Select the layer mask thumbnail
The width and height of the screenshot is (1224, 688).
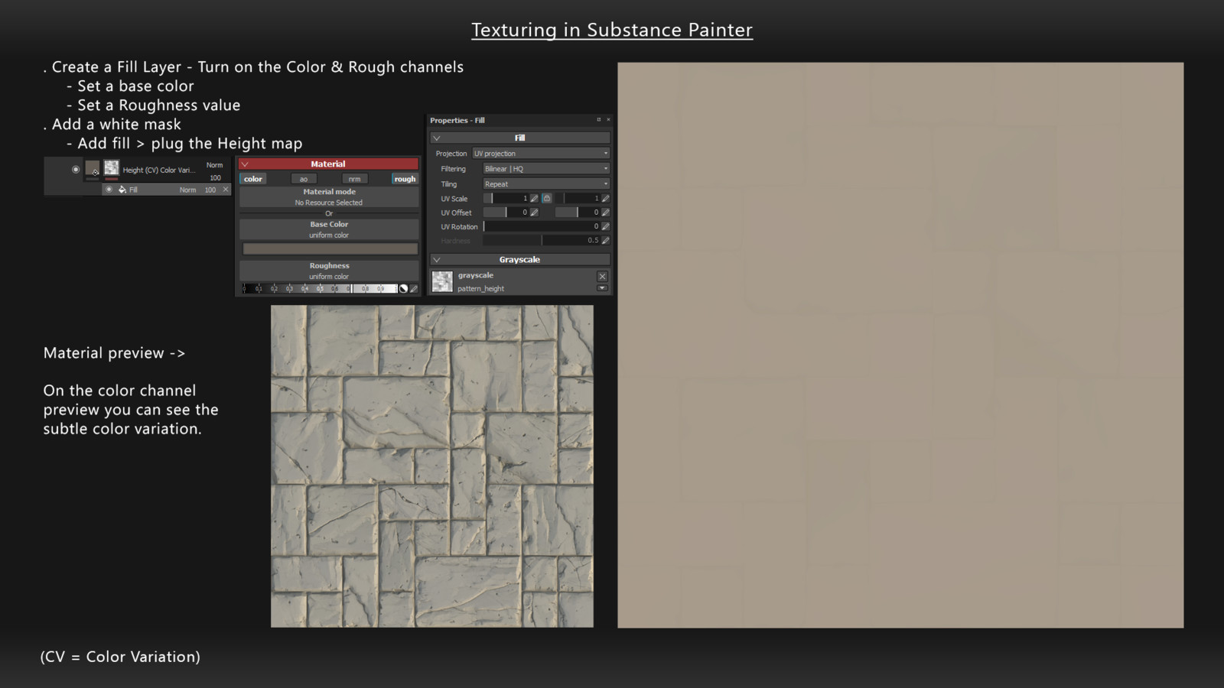point(112,168)
